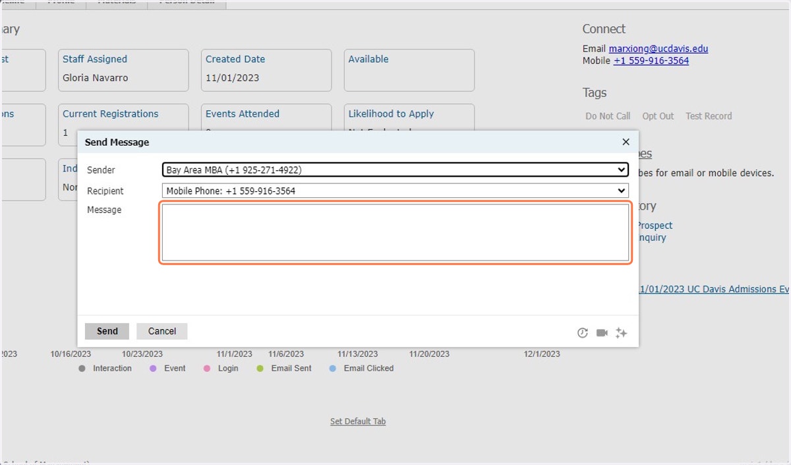Click the Email Clicked legend entry

(361, 369)
